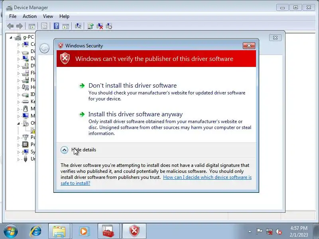
Task: Select the unknown device with warning icon
Action: 33,130
